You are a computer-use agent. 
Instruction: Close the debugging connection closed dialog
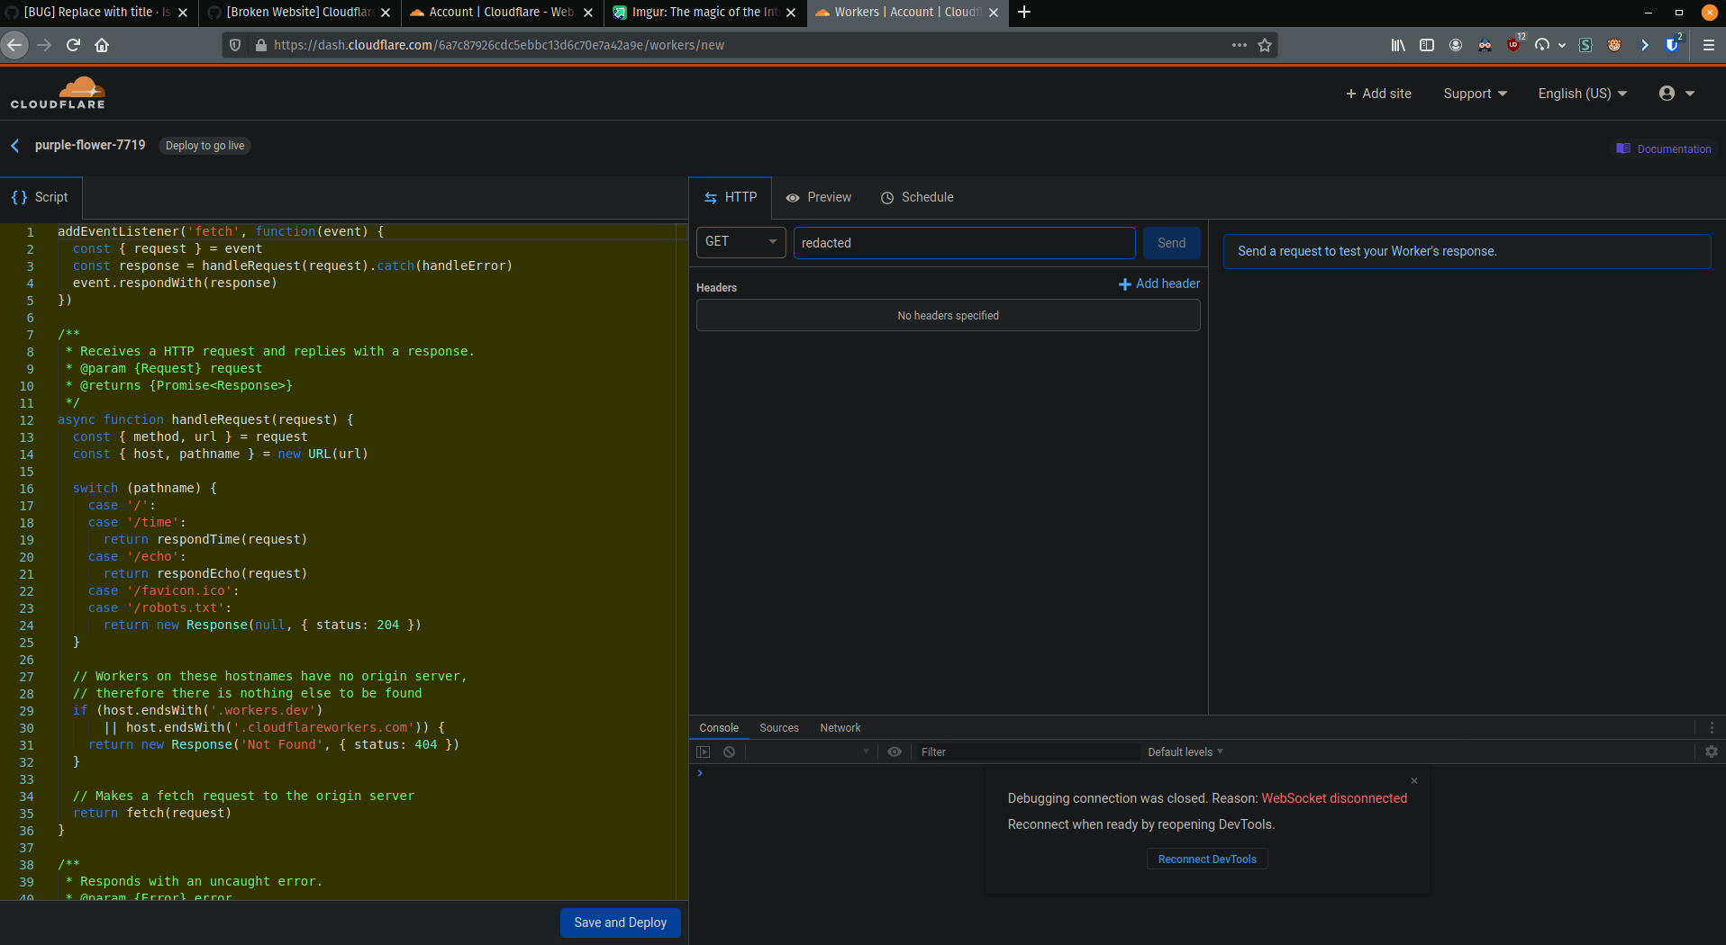pyautogui.click(x=1414, y=780)
